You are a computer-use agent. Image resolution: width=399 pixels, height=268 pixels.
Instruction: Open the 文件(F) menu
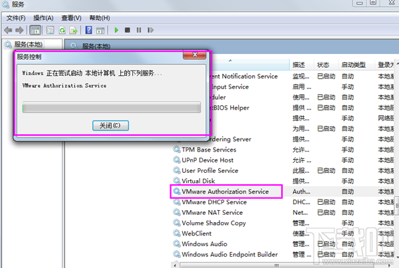click(x=16, y=18)
